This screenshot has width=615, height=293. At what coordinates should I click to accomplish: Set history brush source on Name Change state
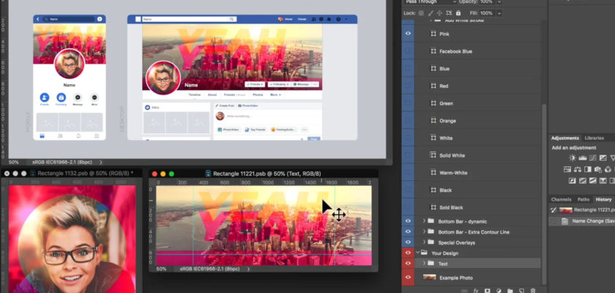(x=553, y=222)
